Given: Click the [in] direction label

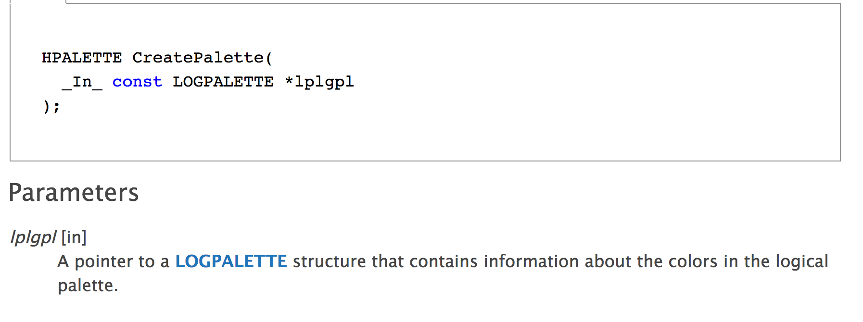Looking at the screenshot, I should (74, 237).
